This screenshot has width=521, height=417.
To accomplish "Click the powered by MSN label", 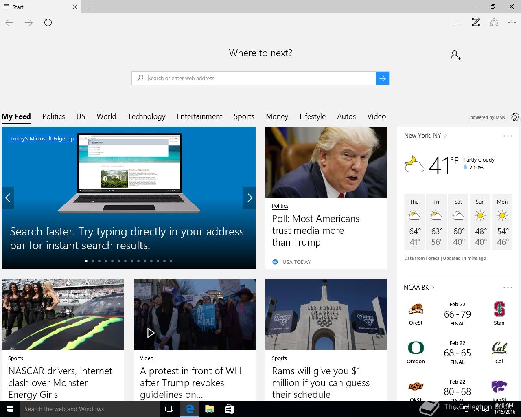I will (x=488, y=117).
